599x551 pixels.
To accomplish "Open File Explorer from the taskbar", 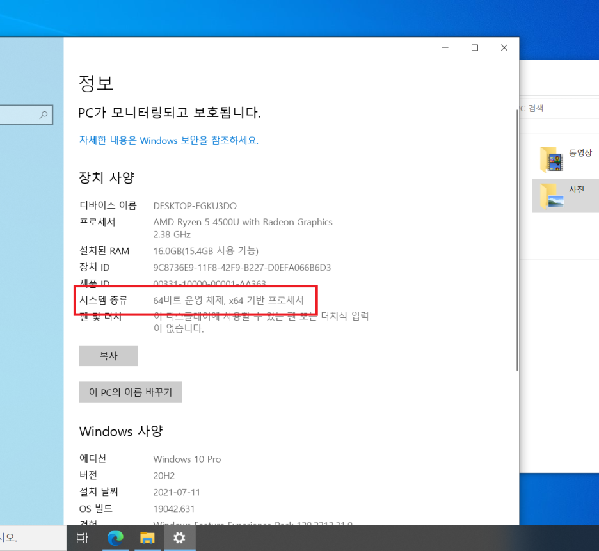I will [x=147, y=538].
